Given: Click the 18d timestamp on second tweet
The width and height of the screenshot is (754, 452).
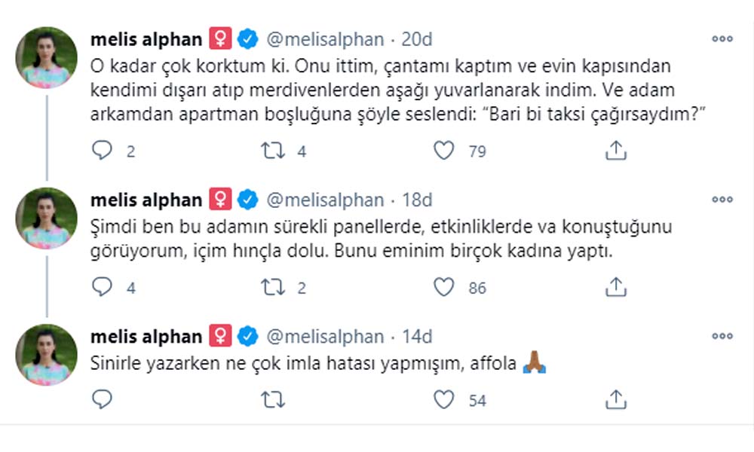Looking at the screenshot, I should (x=417, y=200).
